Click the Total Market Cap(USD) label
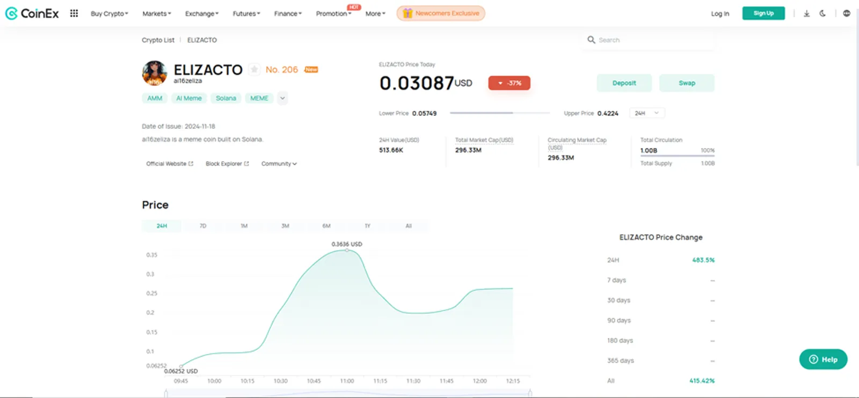This screenshot has height=398, width=859. pos(484,140)
